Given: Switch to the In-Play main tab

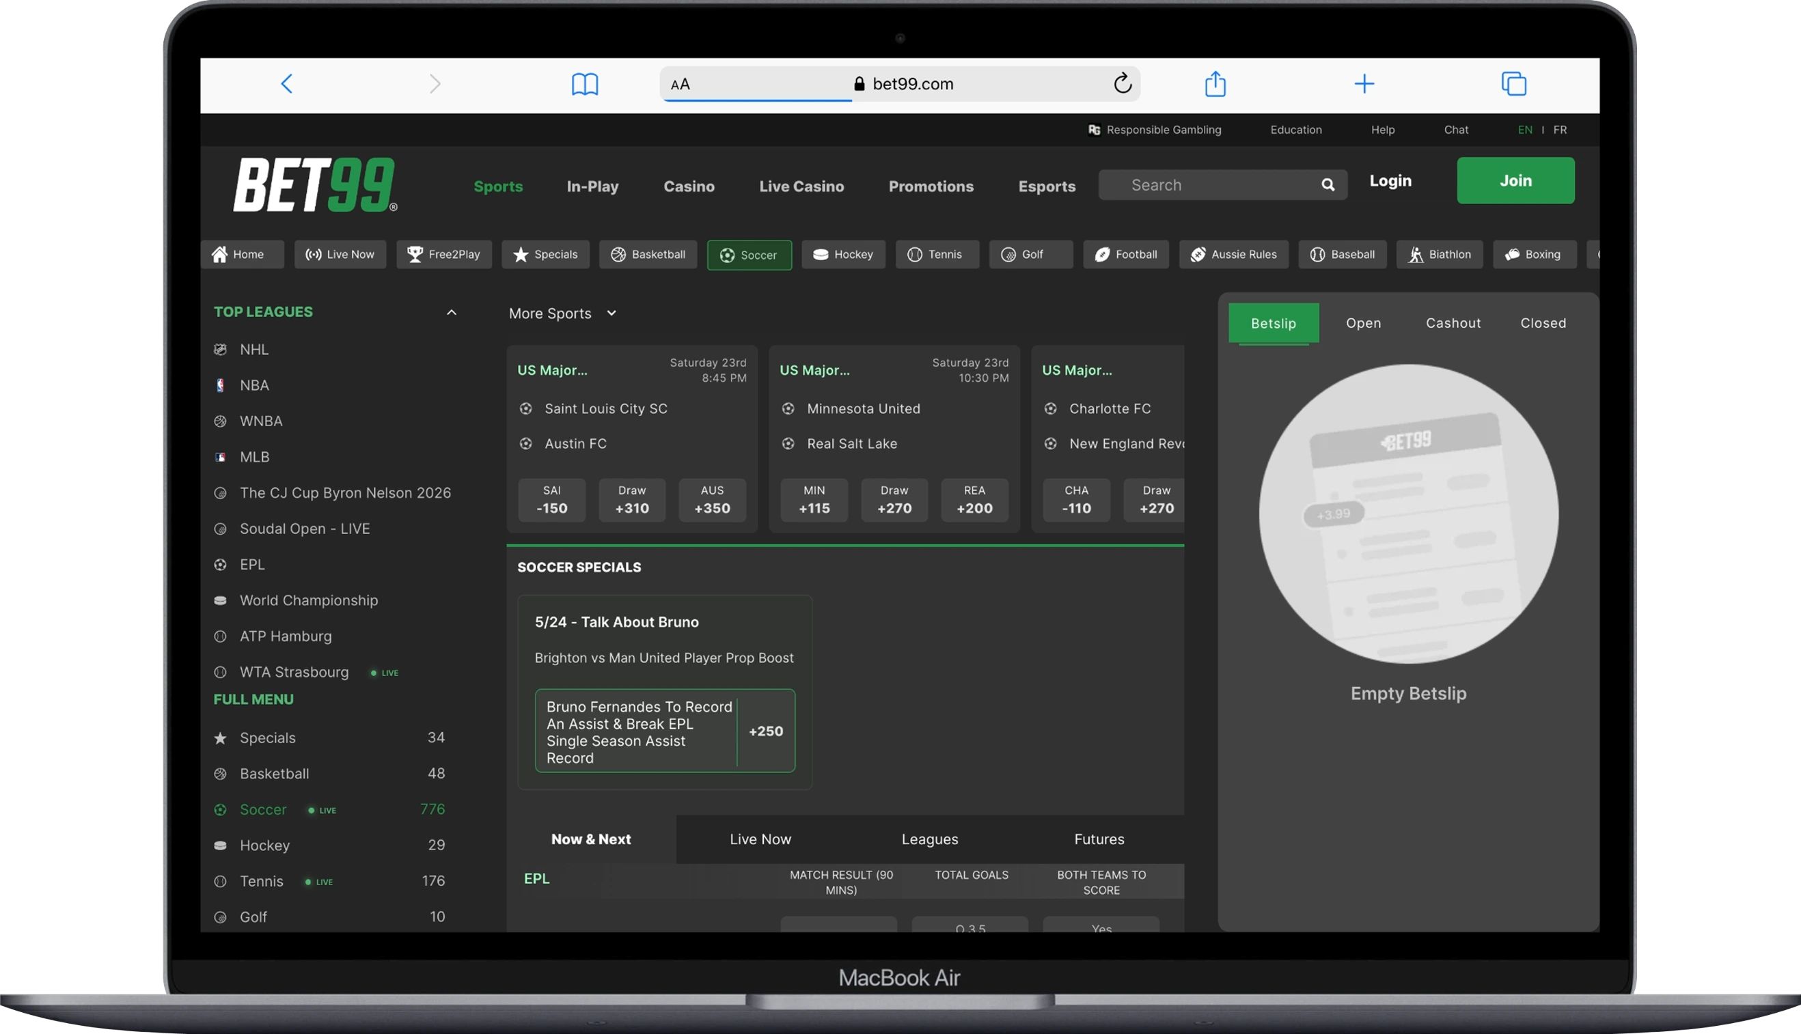Looking at the screenshot, I should coord(592,186).
